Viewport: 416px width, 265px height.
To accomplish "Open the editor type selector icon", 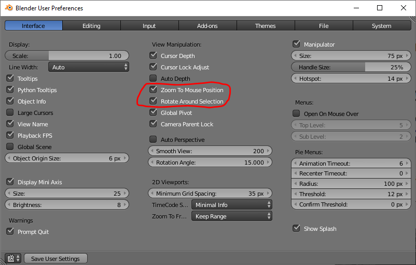I will (x=13, y=258).
